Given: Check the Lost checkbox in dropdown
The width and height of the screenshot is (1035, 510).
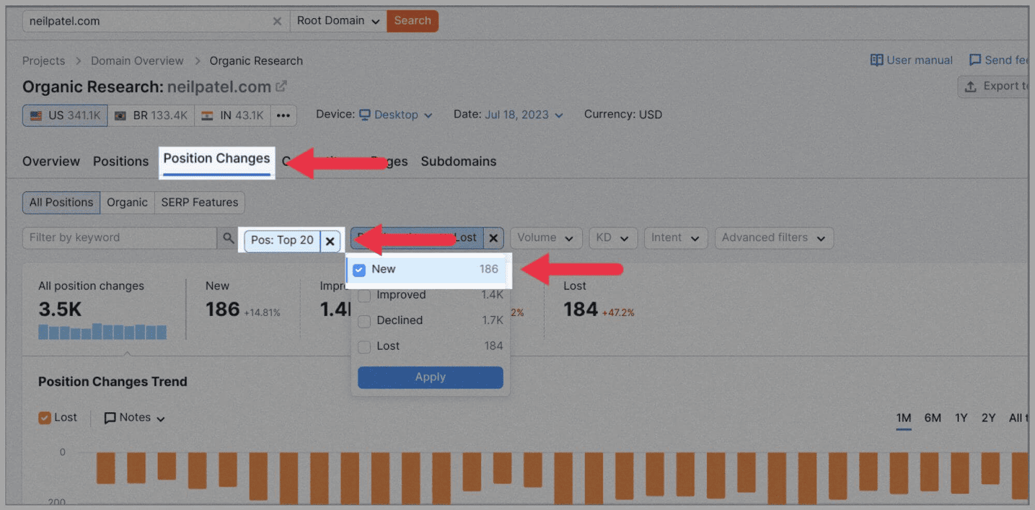Looking at the screenshot, I should pyautogui.click(x=364, y=347).
